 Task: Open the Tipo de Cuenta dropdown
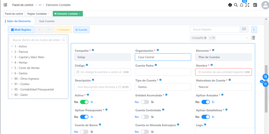point(163,87)
